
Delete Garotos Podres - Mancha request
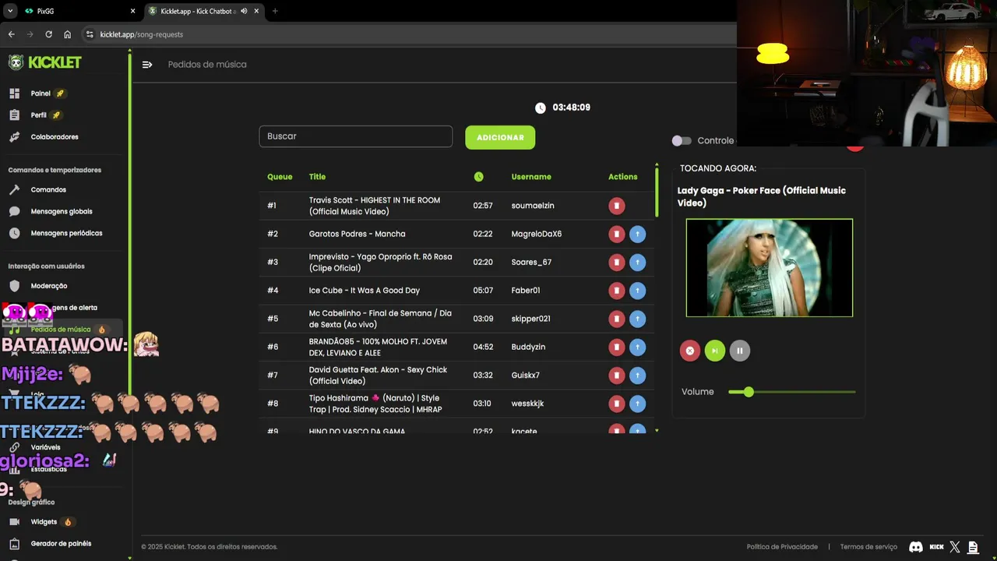(616, 234)
